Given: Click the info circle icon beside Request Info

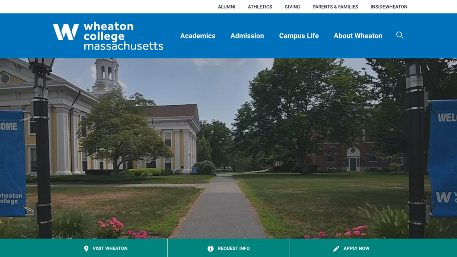Looking at the screenshot, I should coord(211,249).
